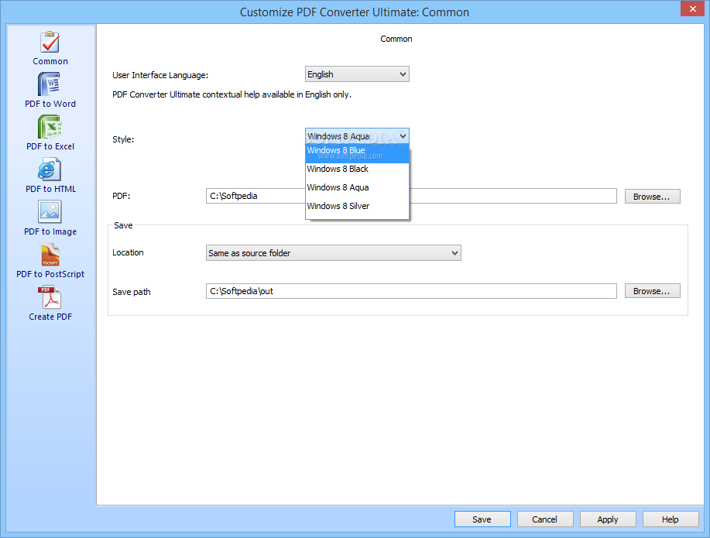Viewport: 710px width, 538px height.
Task: Open the Save Location dropdown
Action: point(333,253)
